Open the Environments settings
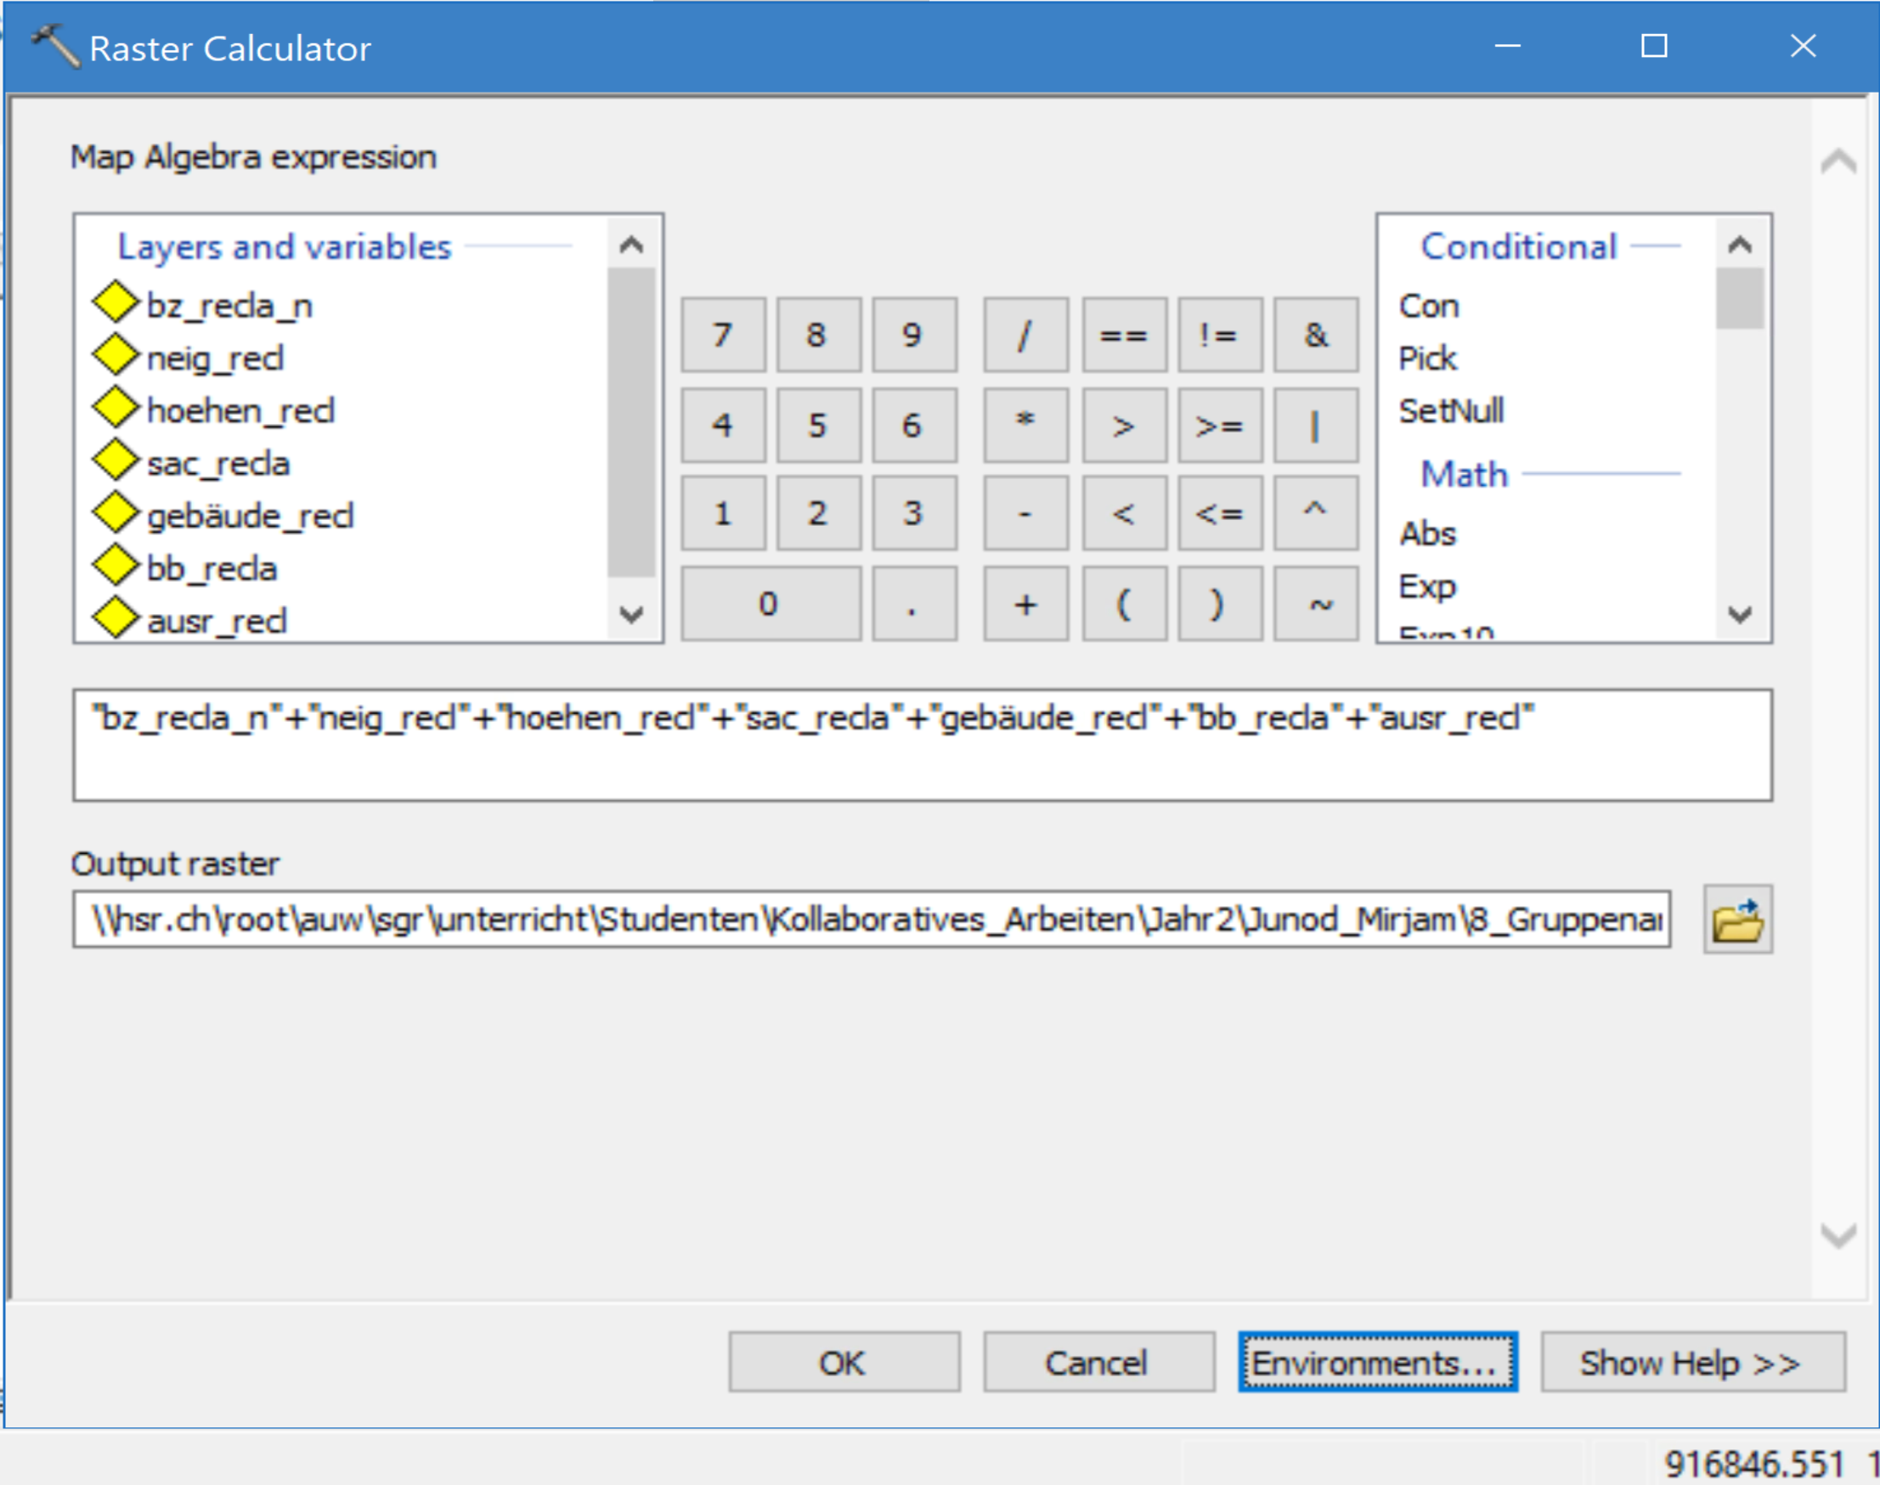 coord(1377,1363)
